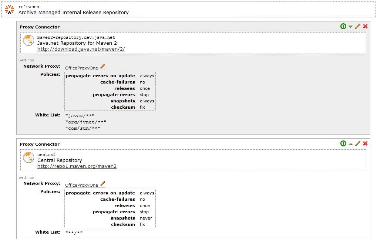Image resolution: width=377 pixels, height=241 pixels.
Task: Edit network proxy pencil in Java.net connector
Action: click(102, 67)
